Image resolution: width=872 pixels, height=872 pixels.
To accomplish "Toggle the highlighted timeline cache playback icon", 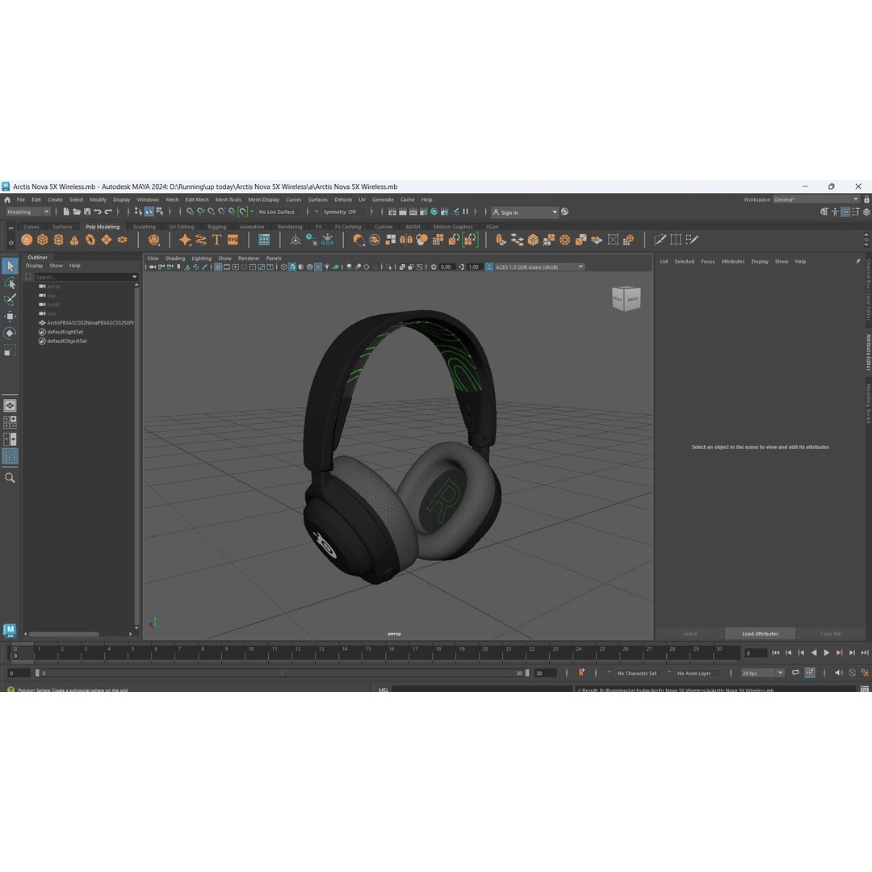I will pos(810,673).
